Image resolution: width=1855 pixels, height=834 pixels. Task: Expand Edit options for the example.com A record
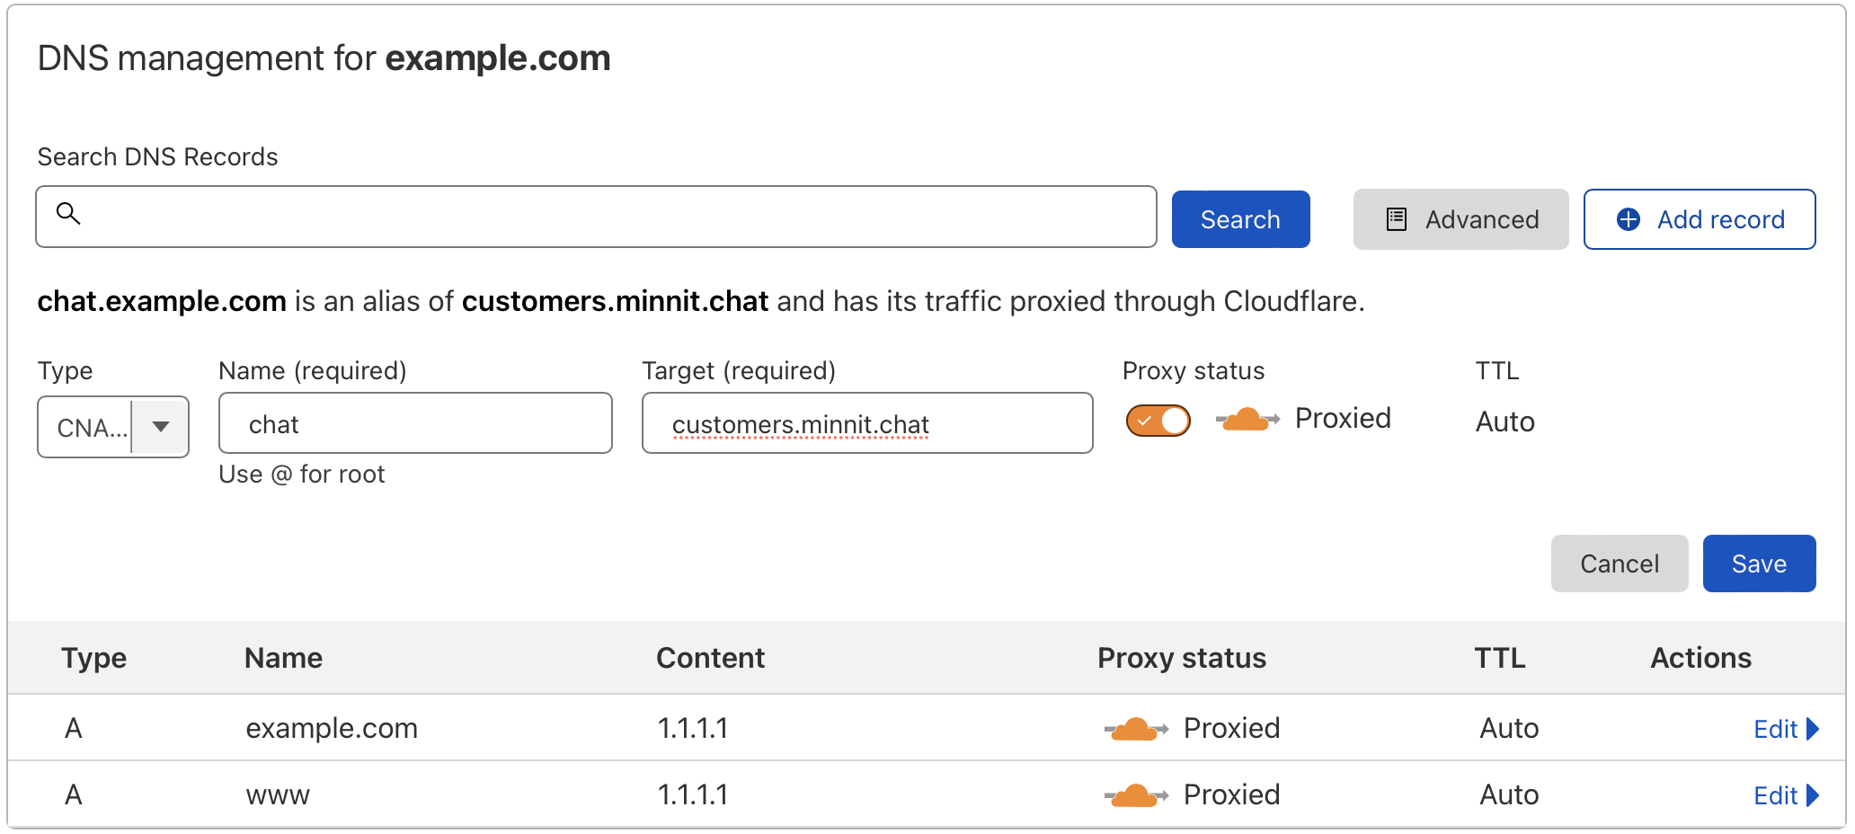[1813, 729]
